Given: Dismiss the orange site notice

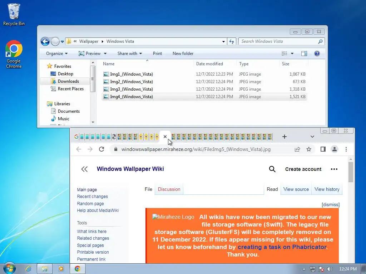Looking at the screenshot, I should tap(331, 204).
